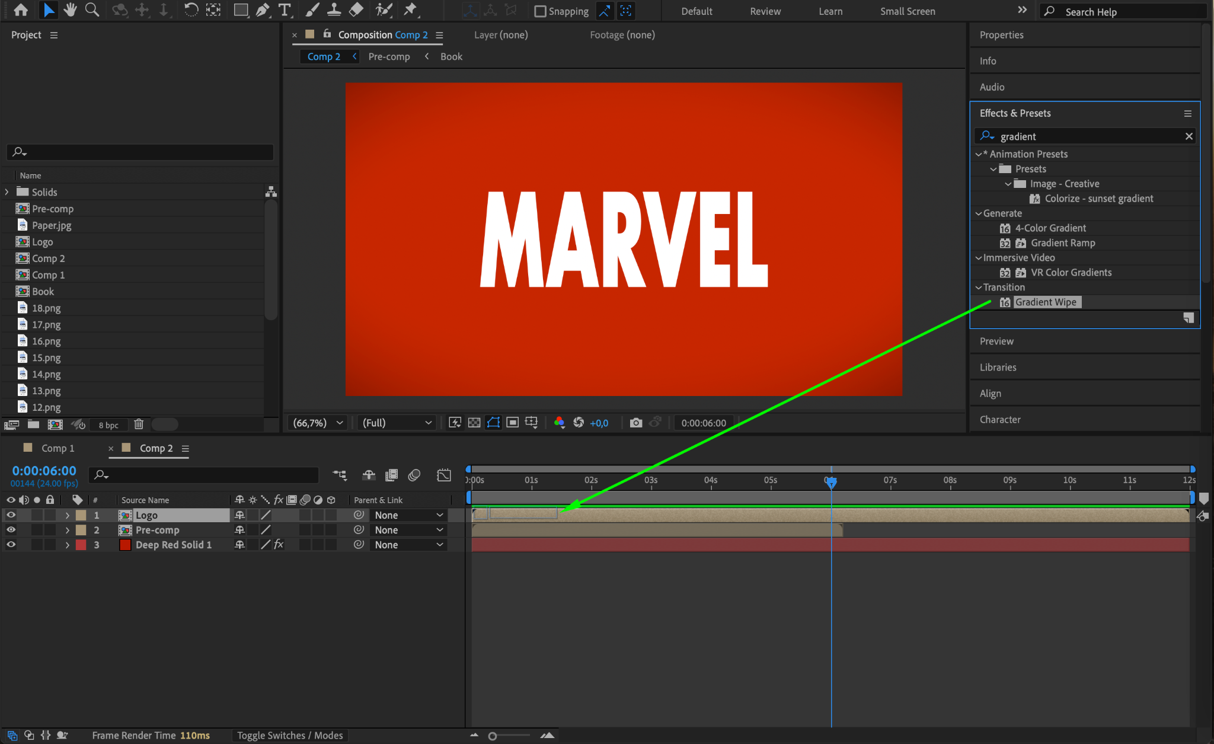Switch to the Comp 1 timeline tab
The height and width of the screenshot is (744, 1214).
57,448
